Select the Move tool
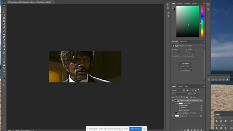 (4, 5)
